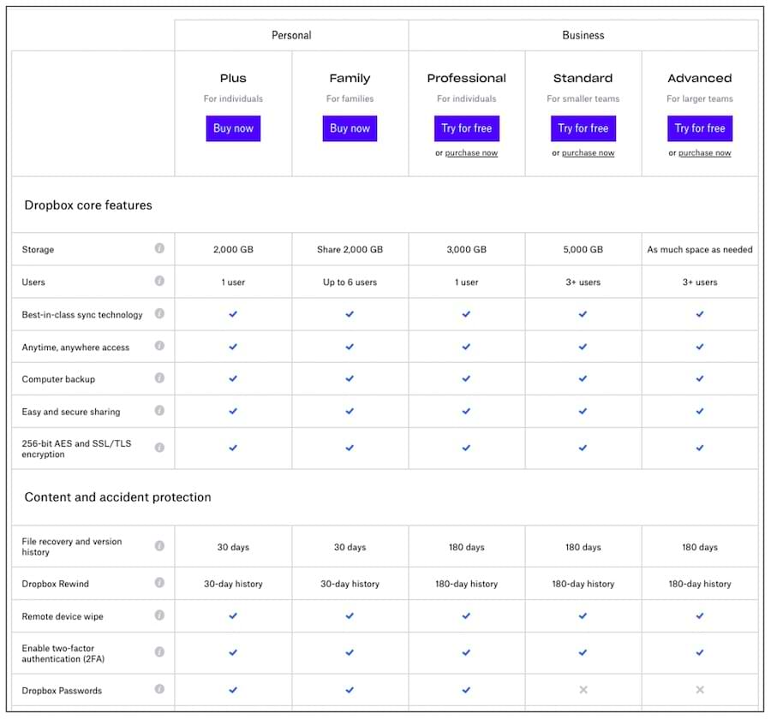Show info for Remote device wipe
The height and width of the screenshot is (719, 771).
coord(159,615)
